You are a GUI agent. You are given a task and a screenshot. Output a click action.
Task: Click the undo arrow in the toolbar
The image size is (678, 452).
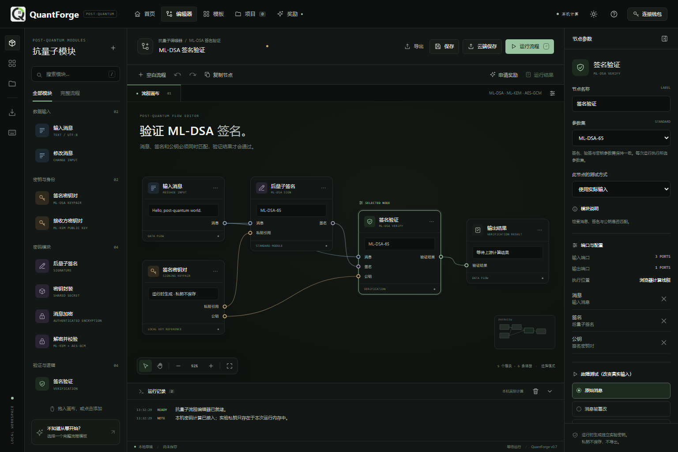point(177,75)
